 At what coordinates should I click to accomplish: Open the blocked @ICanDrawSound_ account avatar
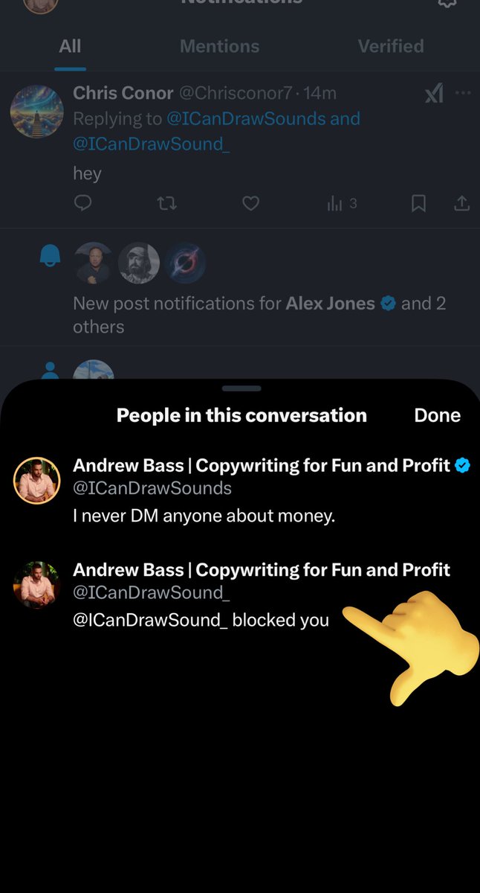36,584
